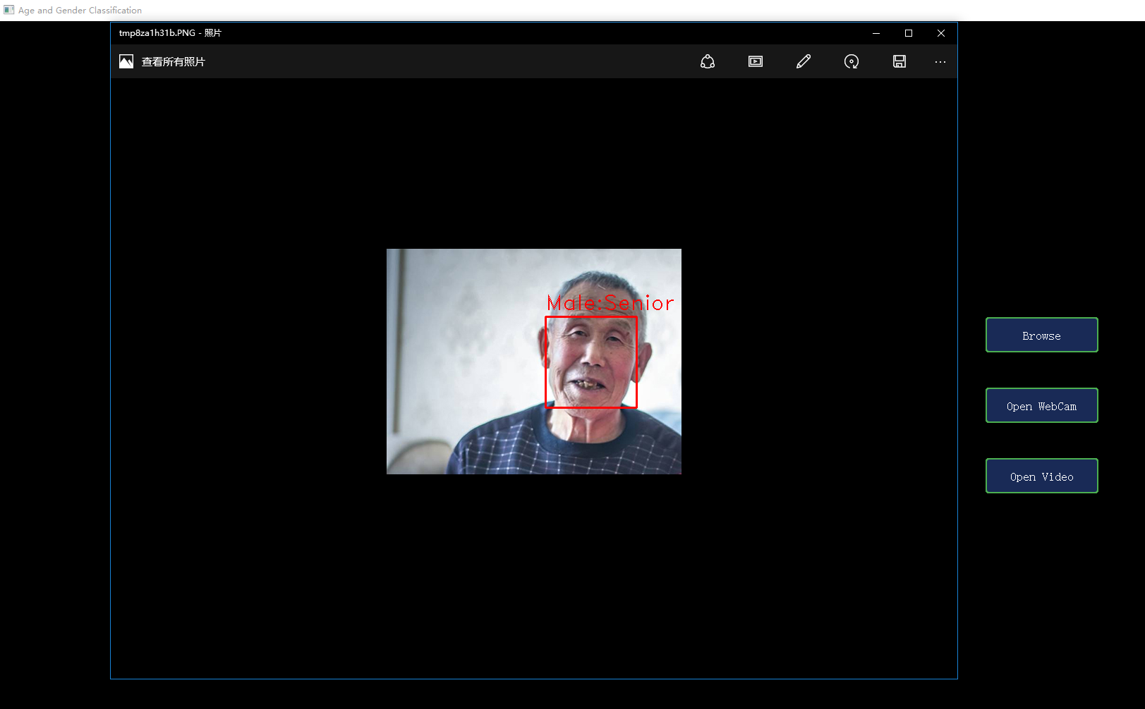The width and height of the screenshot is (1145, 709).
Task: Open 查看所有照片 to view all photos
Action: 173,62
